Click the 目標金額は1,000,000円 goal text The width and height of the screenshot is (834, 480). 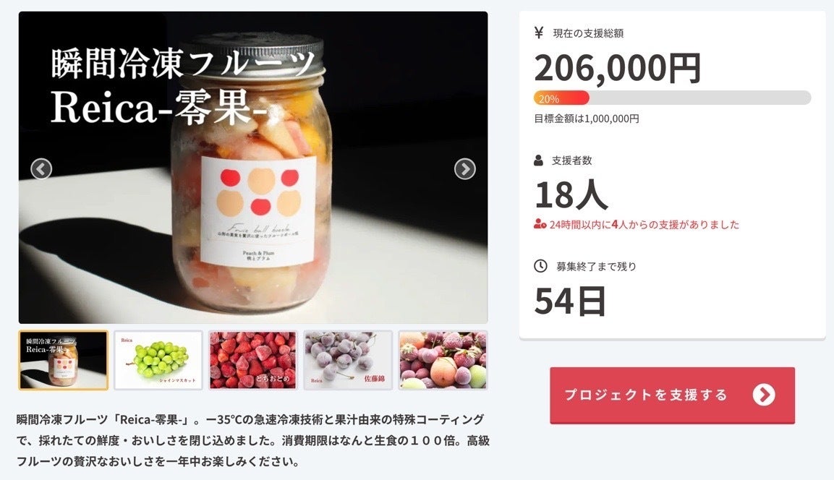(x=587, y=119)
